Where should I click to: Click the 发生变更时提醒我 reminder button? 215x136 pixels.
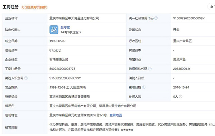click(34, 7)
